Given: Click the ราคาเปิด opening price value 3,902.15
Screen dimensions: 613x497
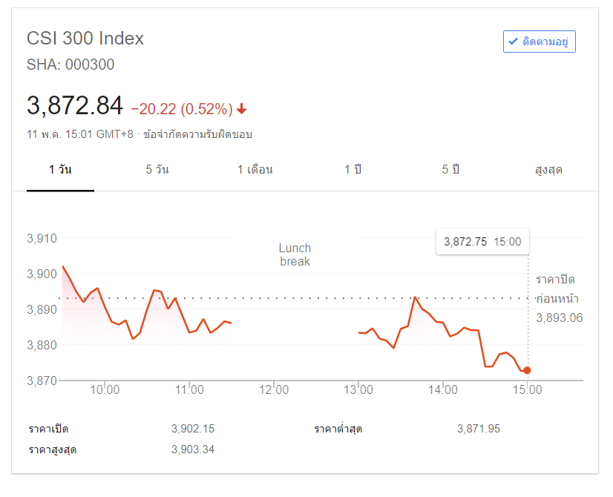Looking at the screenshot, I should click(x=193, y=429).
